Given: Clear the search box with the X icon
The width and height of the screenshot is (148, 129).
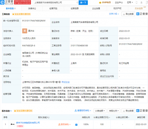Looking at the screenshot, I should [x=77, y=2].
